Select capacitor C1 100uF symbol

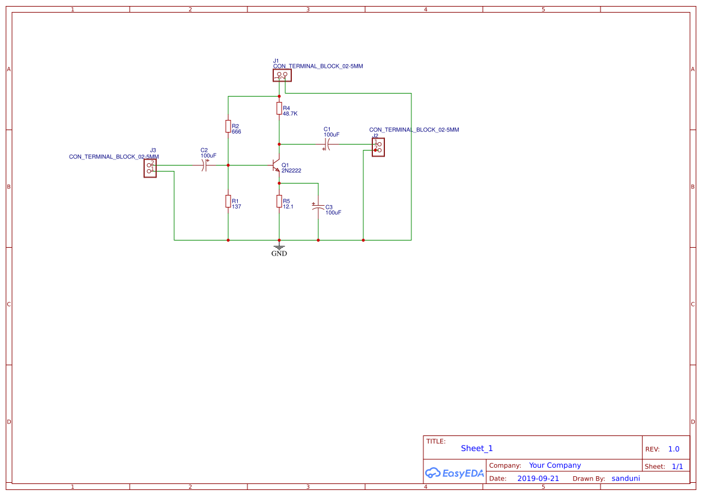click(x=328, y=144)
